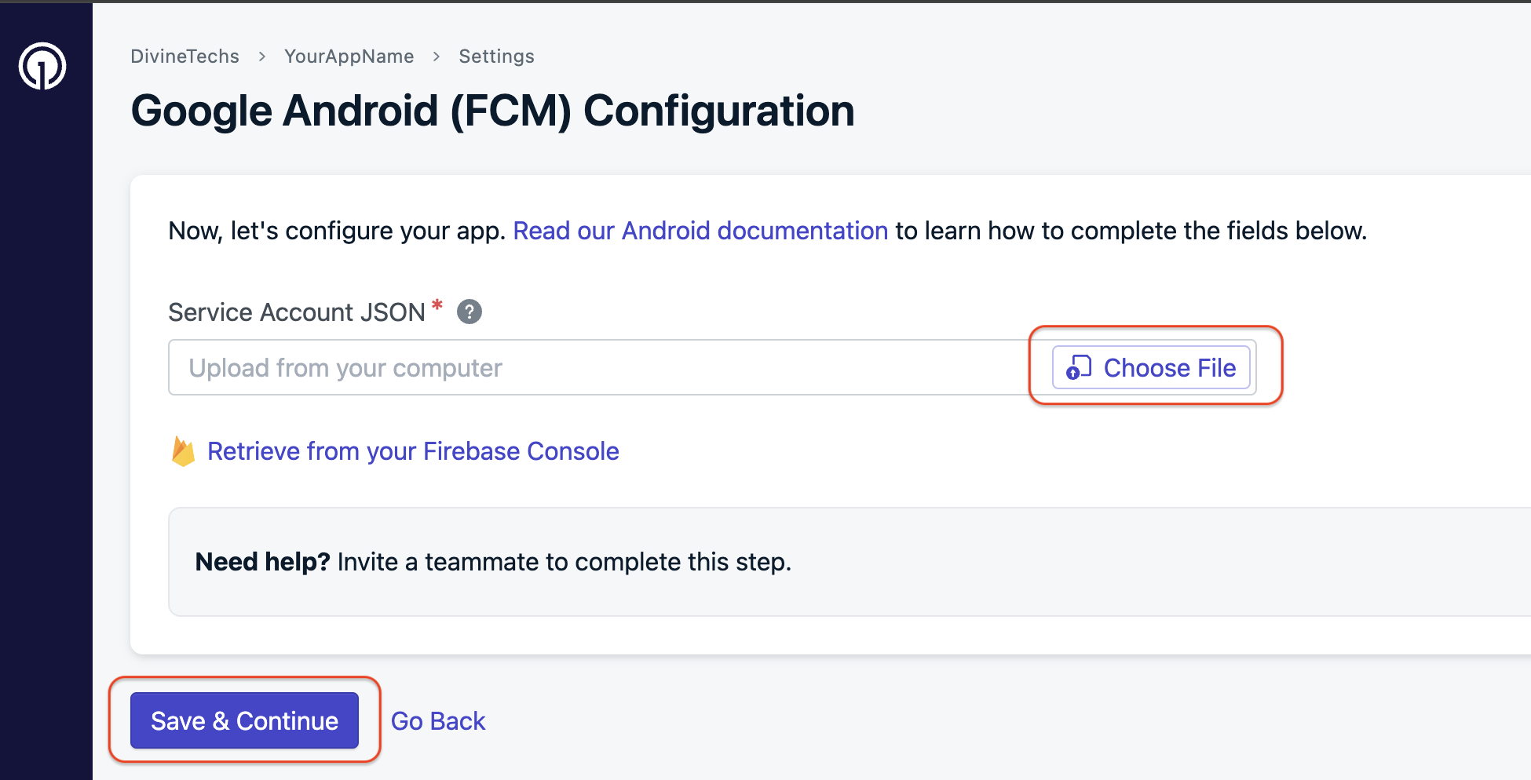The width and height of the screenshot is (1531, 780).
Task: Open the Android documentation link
Action: pos(700,231)
